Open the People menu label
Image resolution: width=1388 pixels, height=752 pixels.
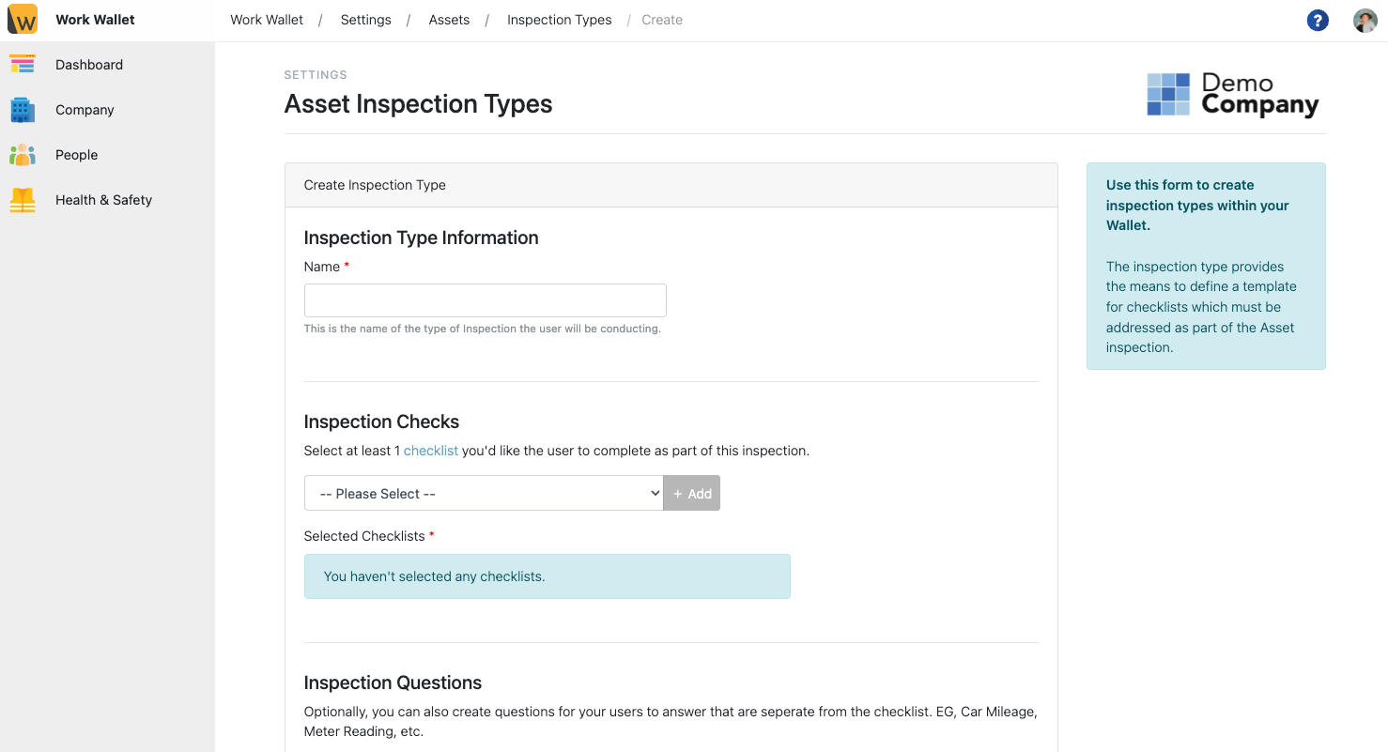pyautogui.click(x=77, y=155)
